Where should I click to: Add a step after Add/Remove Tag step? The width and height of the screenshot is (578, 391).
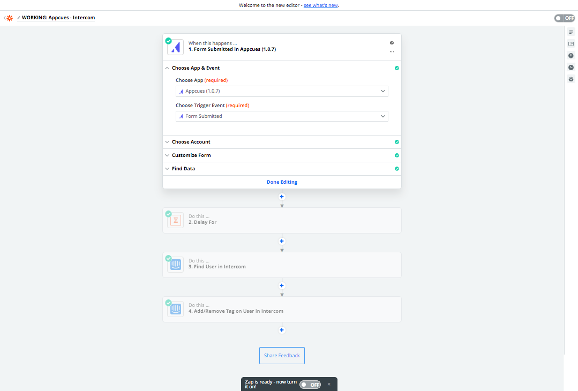[x=282, y=330]
